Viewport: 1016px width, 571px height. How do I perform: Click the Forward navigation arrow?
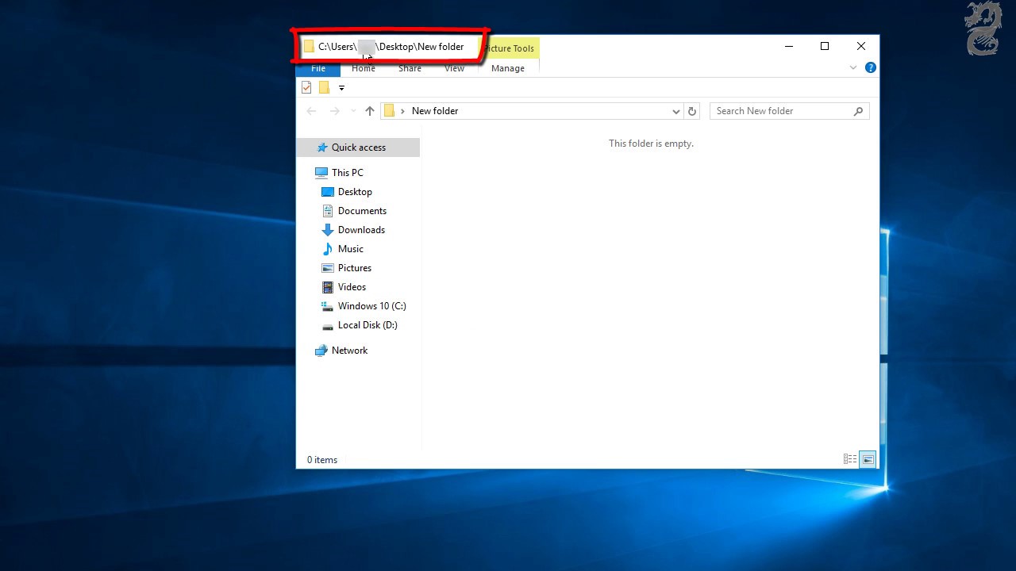pos(334,111)
